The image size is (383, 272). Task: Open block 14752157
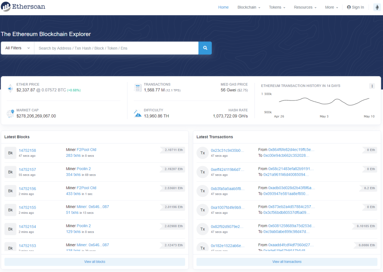(27, 170)
